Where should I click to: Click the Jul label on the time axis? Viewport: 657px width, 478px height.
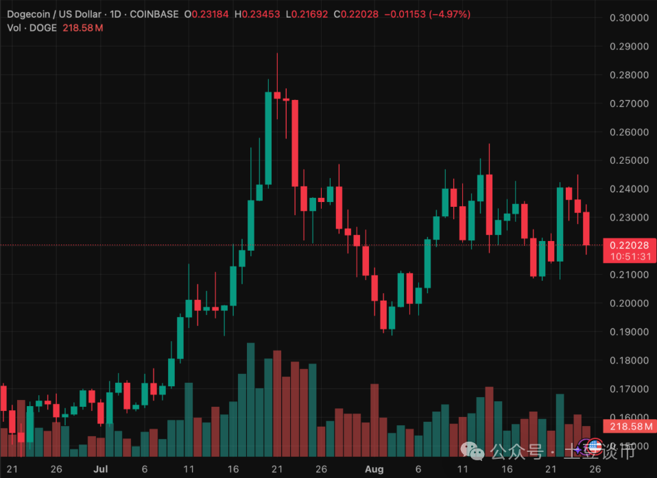pyautogui.click(x=101, y=470)
